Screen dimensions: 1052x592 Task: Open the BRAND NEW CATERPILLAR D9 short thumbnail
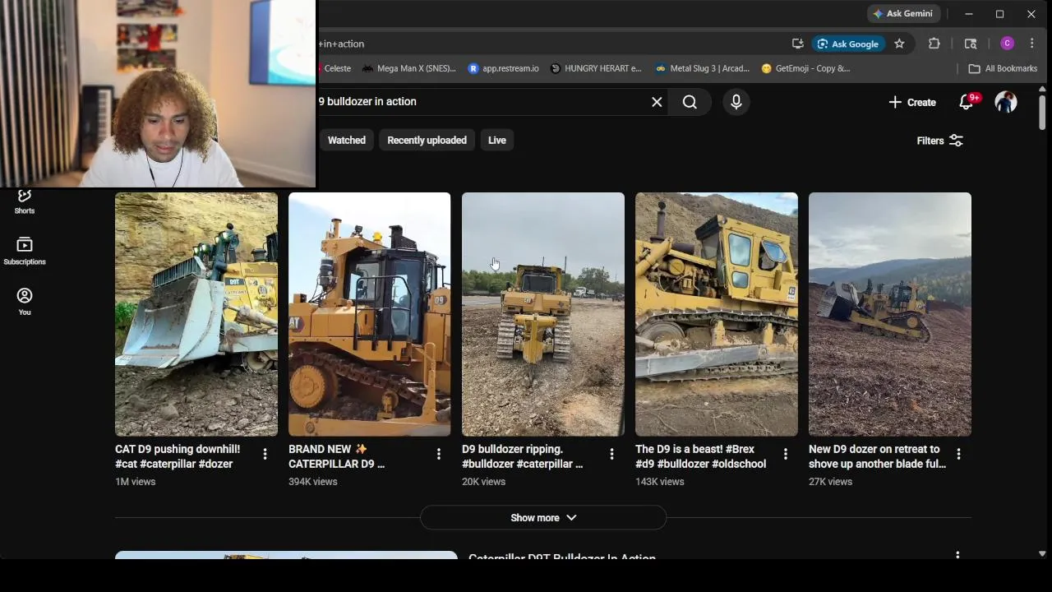click(370, 314)
